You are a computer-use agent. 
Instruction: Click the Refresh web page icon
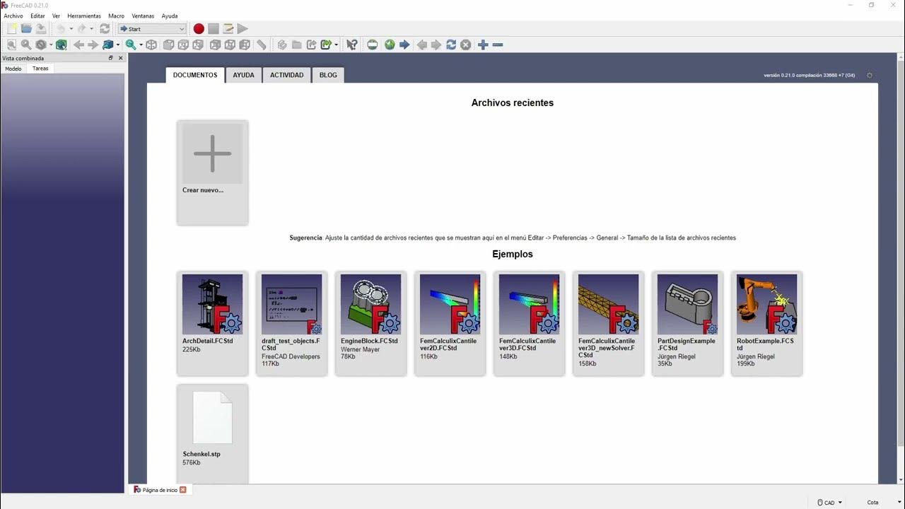click(451, 45)
